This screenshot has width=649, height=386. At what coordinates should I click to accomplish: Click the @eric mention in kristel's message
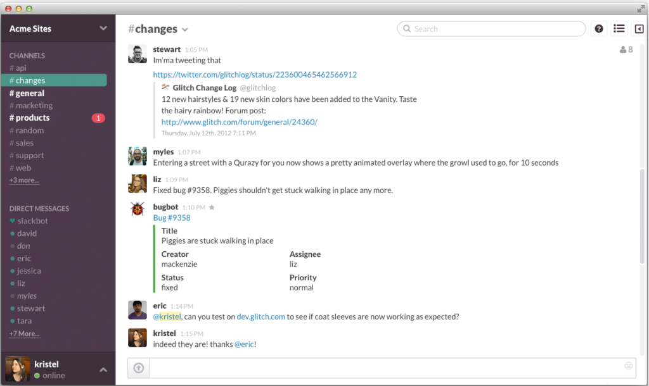pyautogui.click(x=244, y=344)
